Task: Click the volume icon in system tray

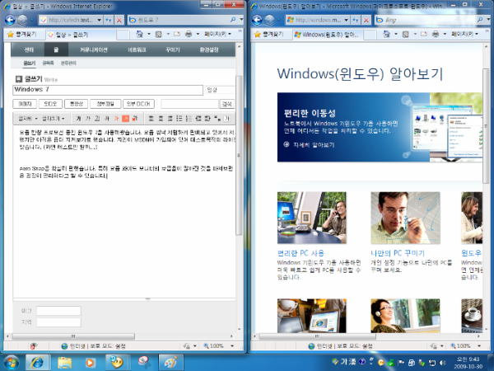Action: tap(443, 363)
